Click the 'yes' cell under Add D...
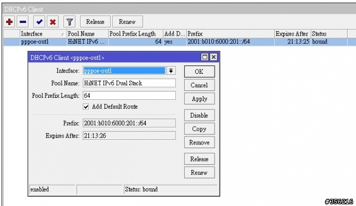 tap(175, 42)
